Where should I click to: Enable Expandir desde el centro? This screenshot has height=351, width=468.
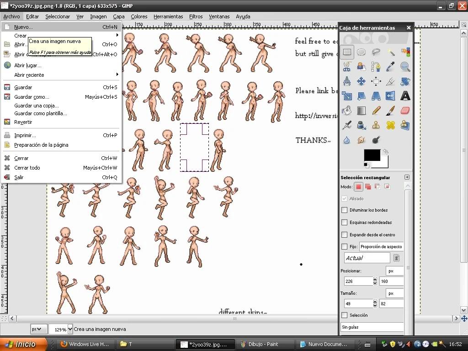pos(344,234)
